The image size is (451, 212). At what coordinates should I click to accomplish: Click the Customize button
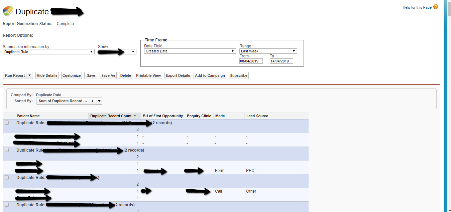pyautogui.click(x=72, y=75)
